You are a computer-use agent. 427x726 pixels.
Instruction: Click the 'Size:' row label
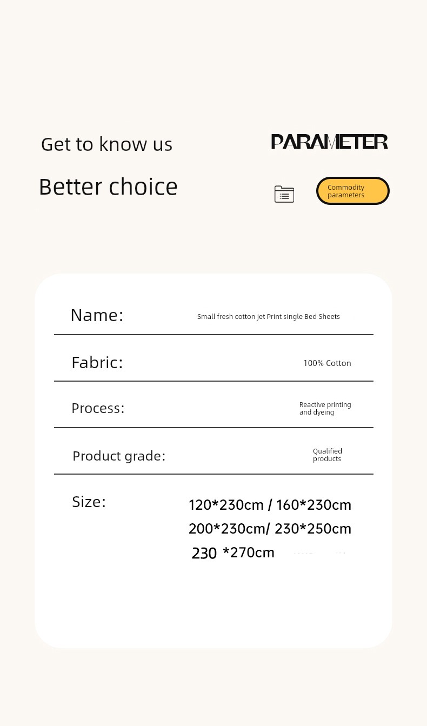89,502
